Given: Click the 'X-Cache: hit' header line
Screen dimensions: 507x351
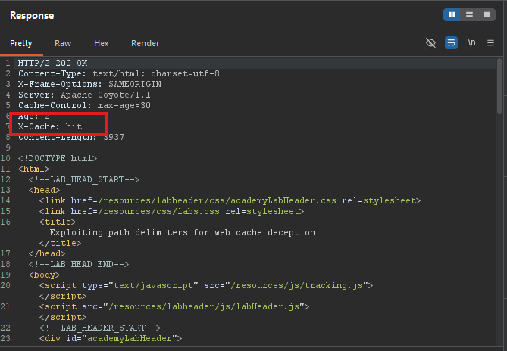Looking at the screenshot, I should click(50, 126).
